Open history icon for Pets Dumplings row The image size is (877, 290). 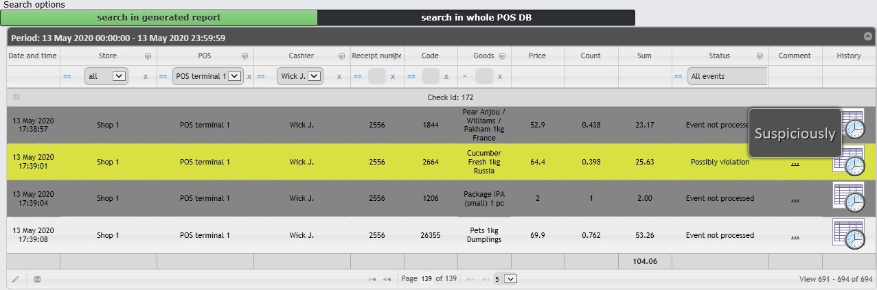(x=849, y=235)
